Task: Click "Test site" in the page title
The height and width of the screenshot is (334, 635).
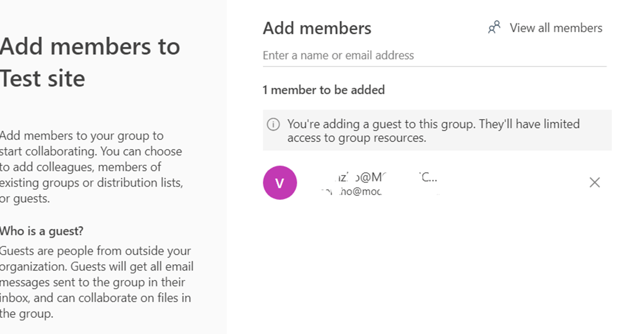Action: pyautogui.click(x=42, y=79)
